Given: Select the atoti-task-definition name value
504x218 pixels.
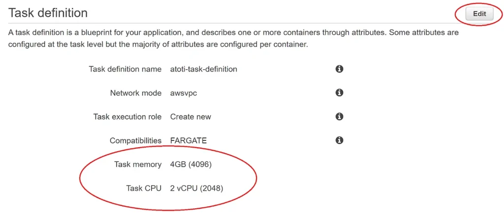Looking at the screenshot, I should point(203,69).
